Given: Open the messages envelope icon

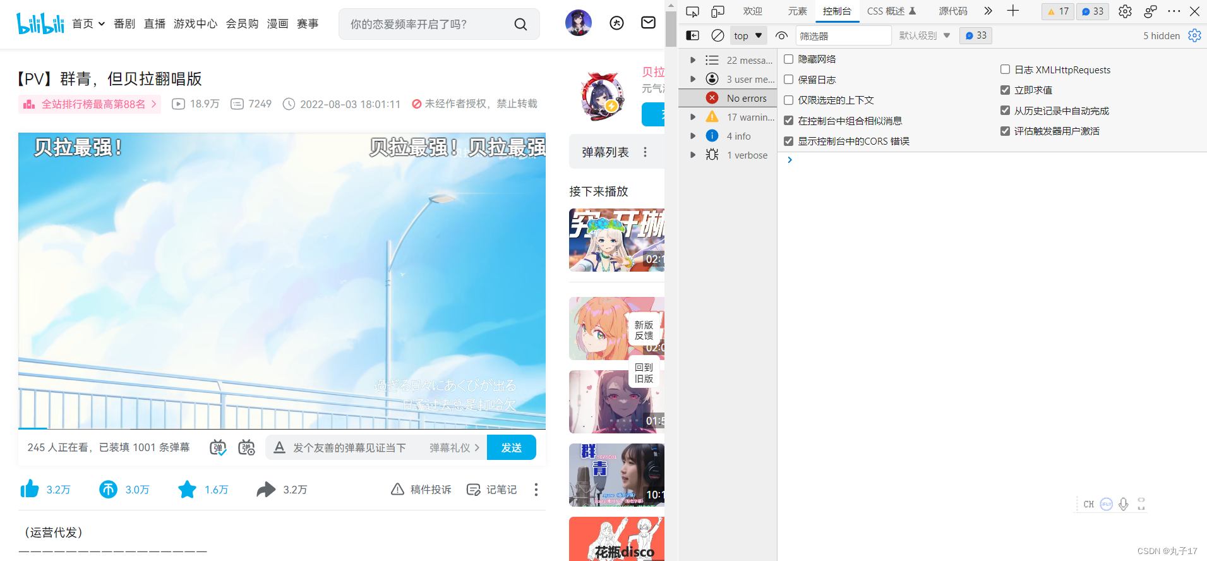Looking at the screenshot, I should (648, 23).
